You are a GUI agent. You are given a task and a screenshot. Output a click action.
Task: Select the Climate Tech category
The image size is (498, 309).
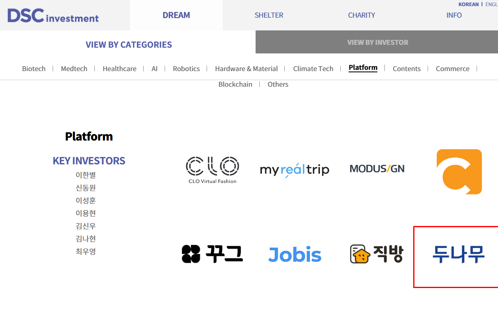313,69
